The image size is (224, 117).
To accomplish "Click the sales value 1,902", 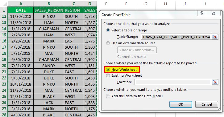I will 90,59.
